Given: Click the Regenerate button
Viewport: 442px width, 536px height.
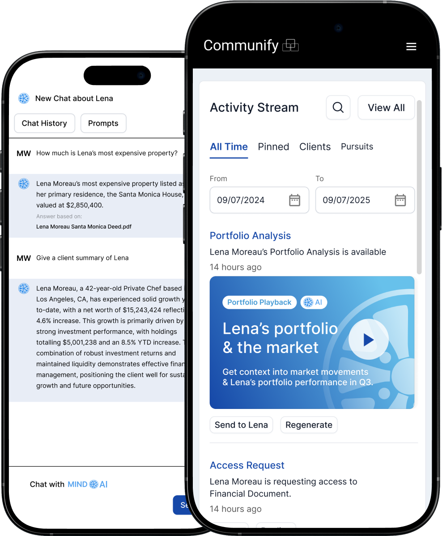Looking at the screenshot, I should (309, 425).
